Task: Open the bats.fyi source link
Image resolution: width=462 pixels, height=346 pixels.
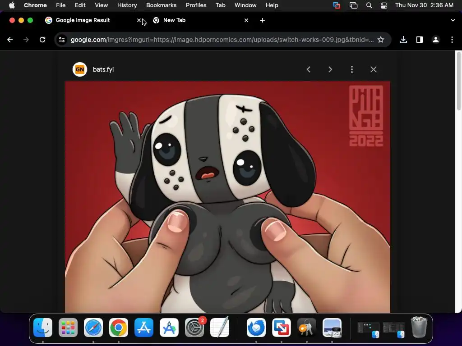Action: (x=103, y=69)
